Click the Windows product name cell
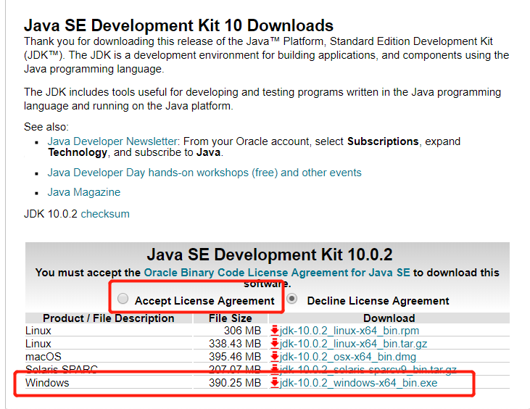This screenshot has width=530, height=409. (x=47, y=383)
